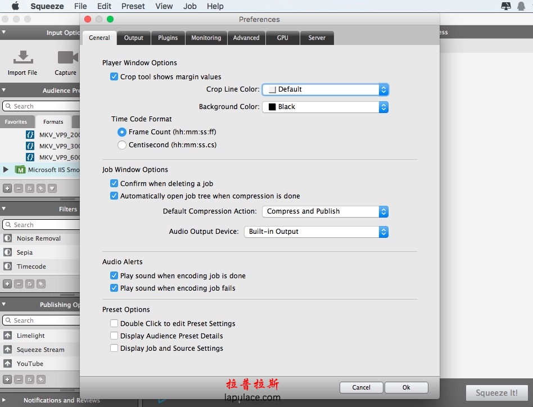Viewport: 533px width, 407px height.
Task: Open Default Compression Action dropdown
Action: tap(326, 211)
